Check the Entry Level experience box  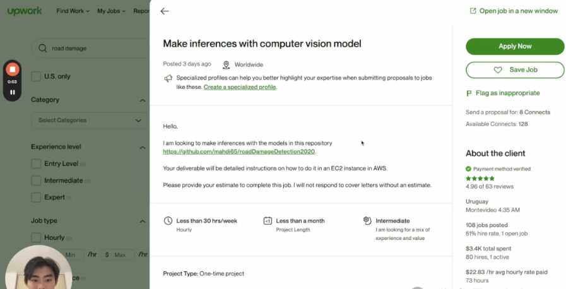pyautogui.click(x=37, y=163)
